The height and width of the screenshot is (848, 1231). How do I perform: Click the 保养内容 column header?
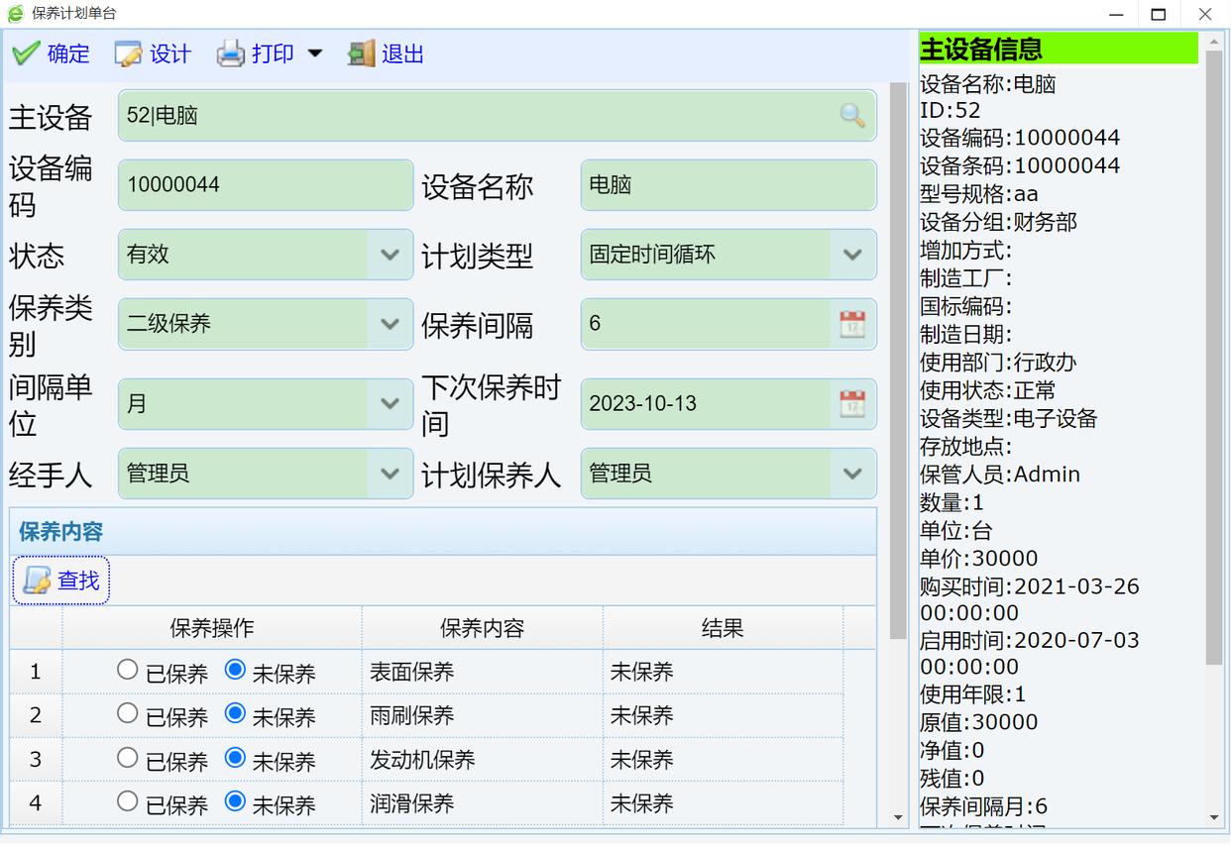(482, 628)
